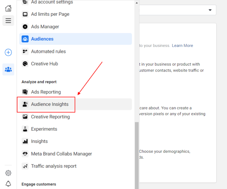This screenshot has width=227, height=189.
Task: Click the menu scrollbar thumb
Action: click(x=137, y=155)
